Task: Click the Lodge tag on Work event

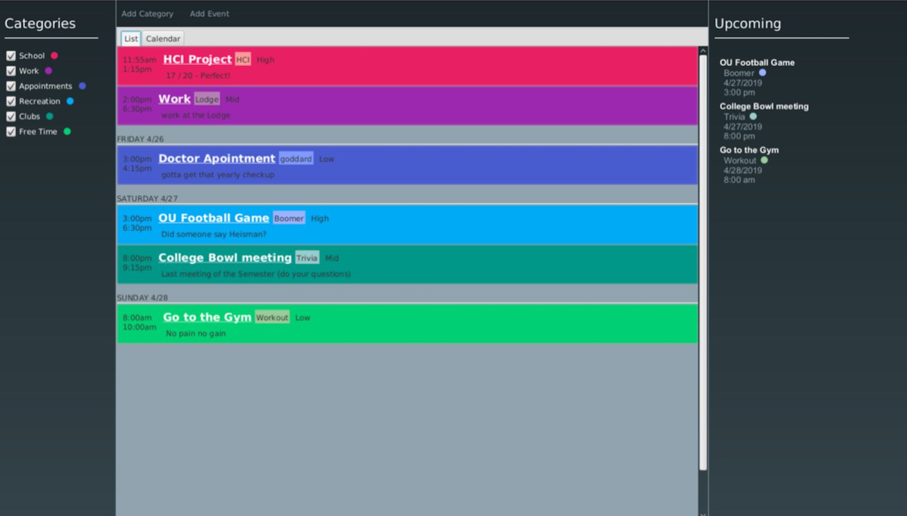Action: coord(207,100)
